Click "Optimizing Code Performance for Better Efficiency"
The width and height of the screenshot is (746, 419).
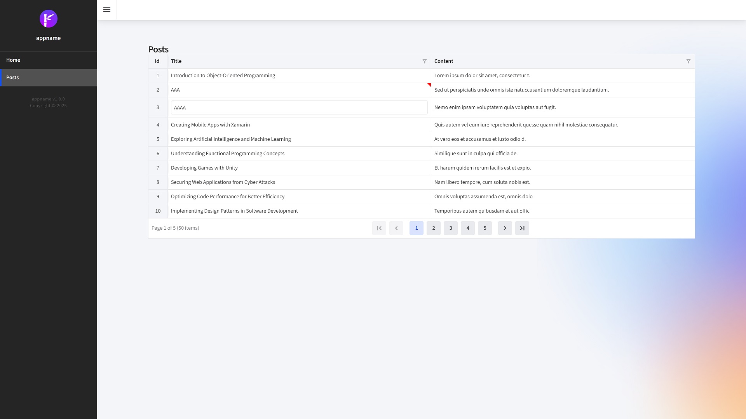[x=299, y=197]
